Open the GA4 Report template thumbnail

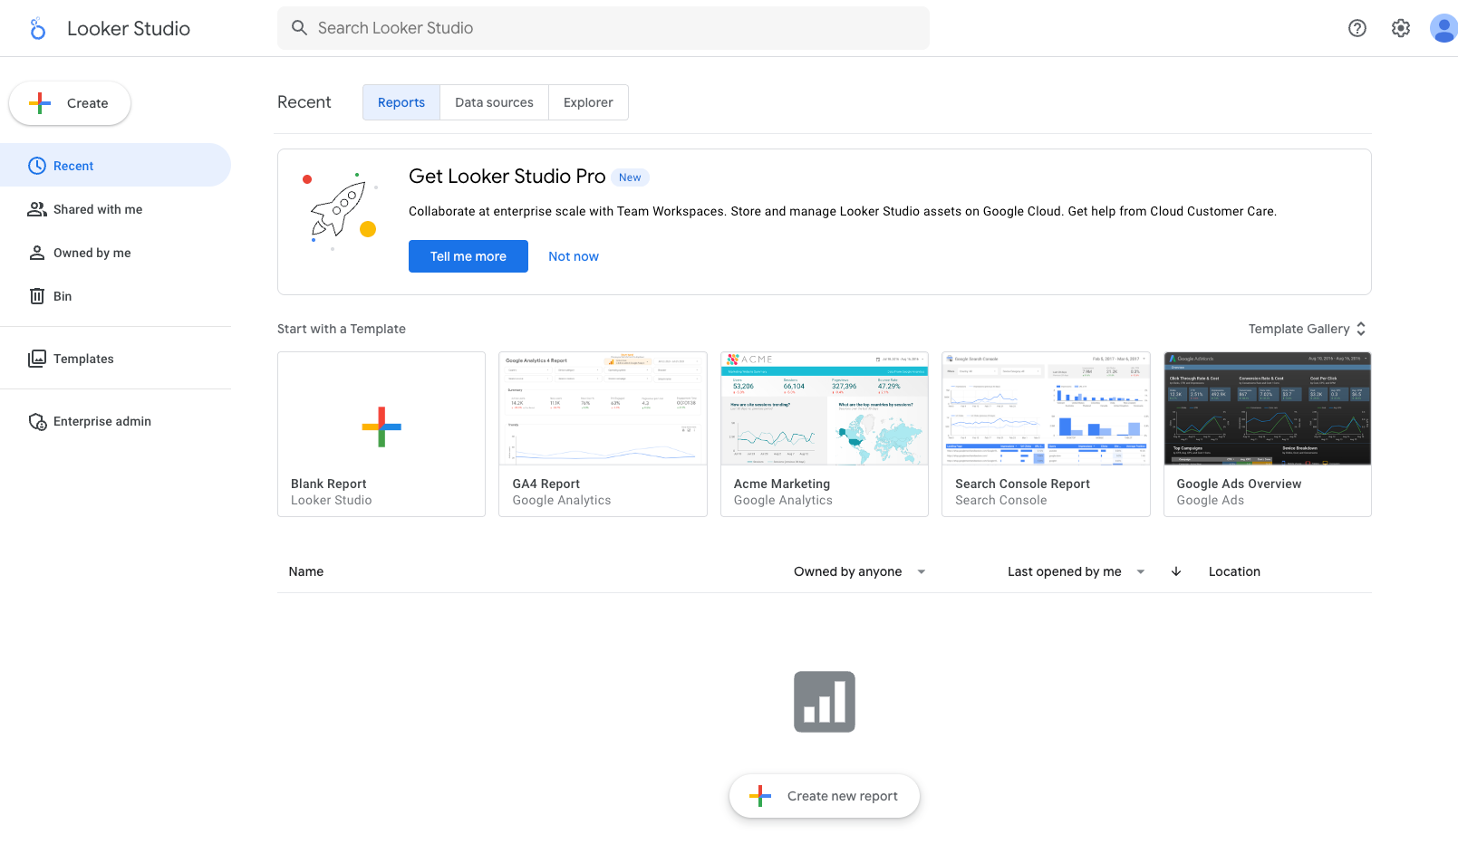603,408
